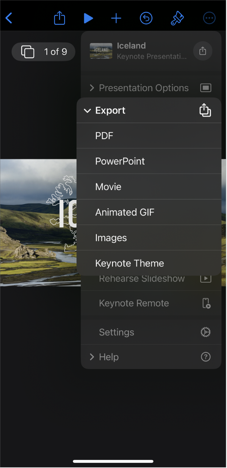Play the slideshow with play button
The height and width of the screenshot is (468, 227).
(x=88, y=18)
